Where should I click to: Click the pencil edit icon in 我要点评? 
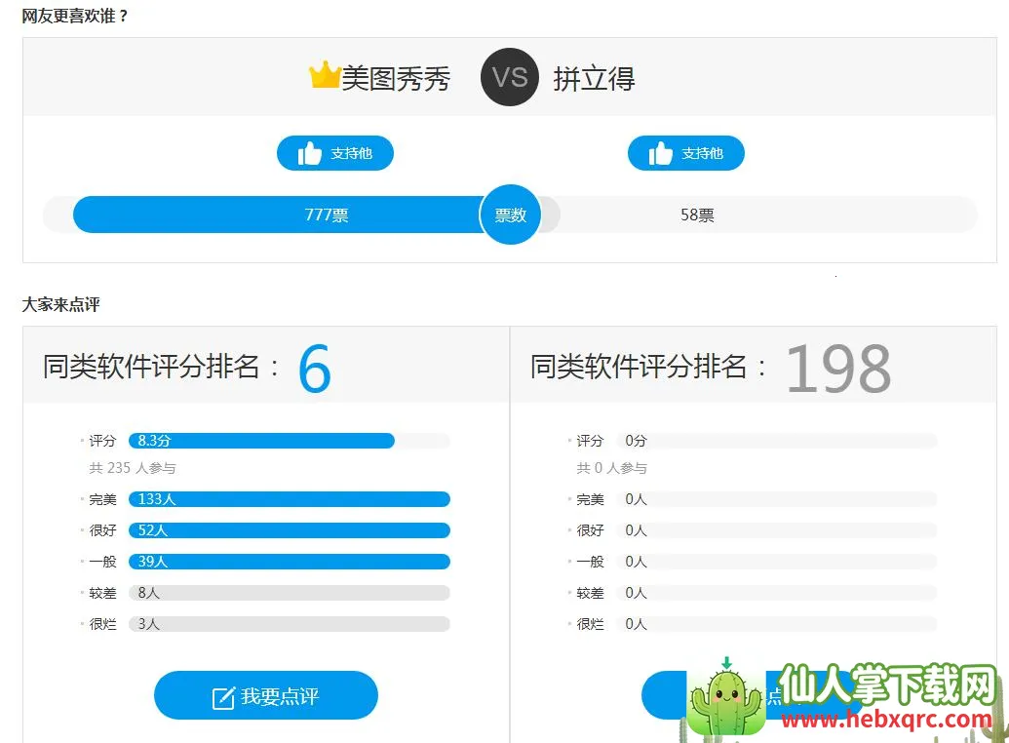(x=223, y=698)
